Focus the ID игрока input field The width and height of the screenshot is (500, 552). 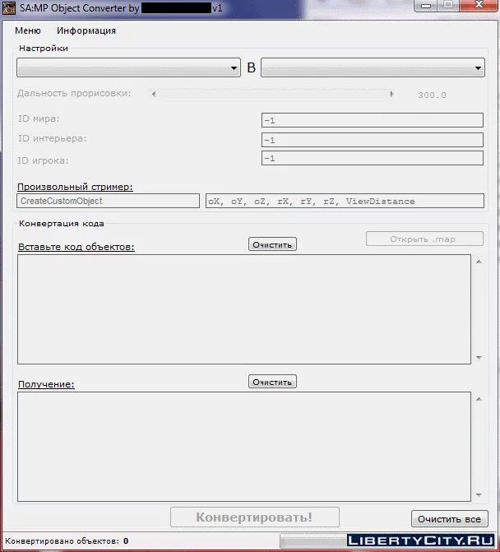[x=373, y=158]
